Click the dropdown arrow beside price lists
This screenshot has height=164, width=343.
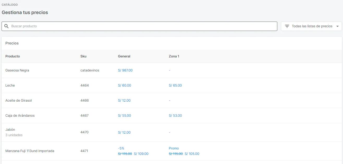pyautogui.click(x=338, y=26)
